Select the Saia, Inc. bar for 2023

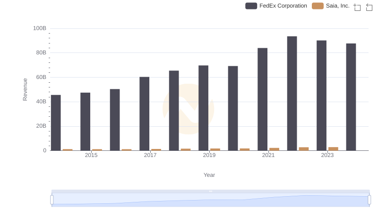coord(334,149)
